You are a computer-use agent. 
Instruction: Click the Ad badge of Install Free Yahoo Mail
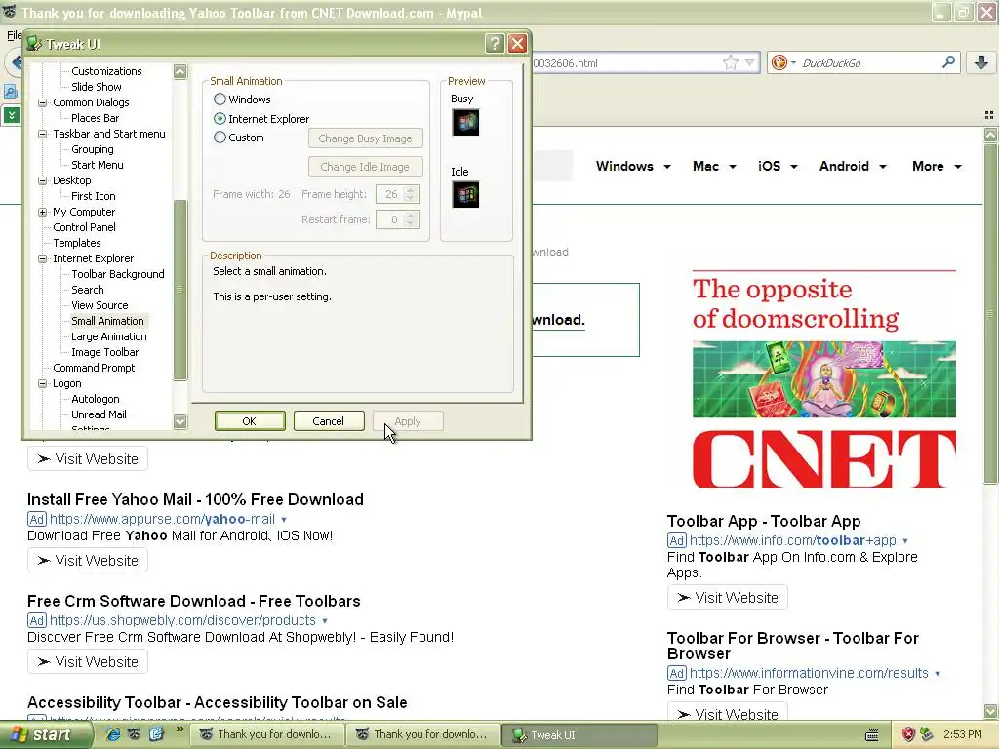click(37, 519)
